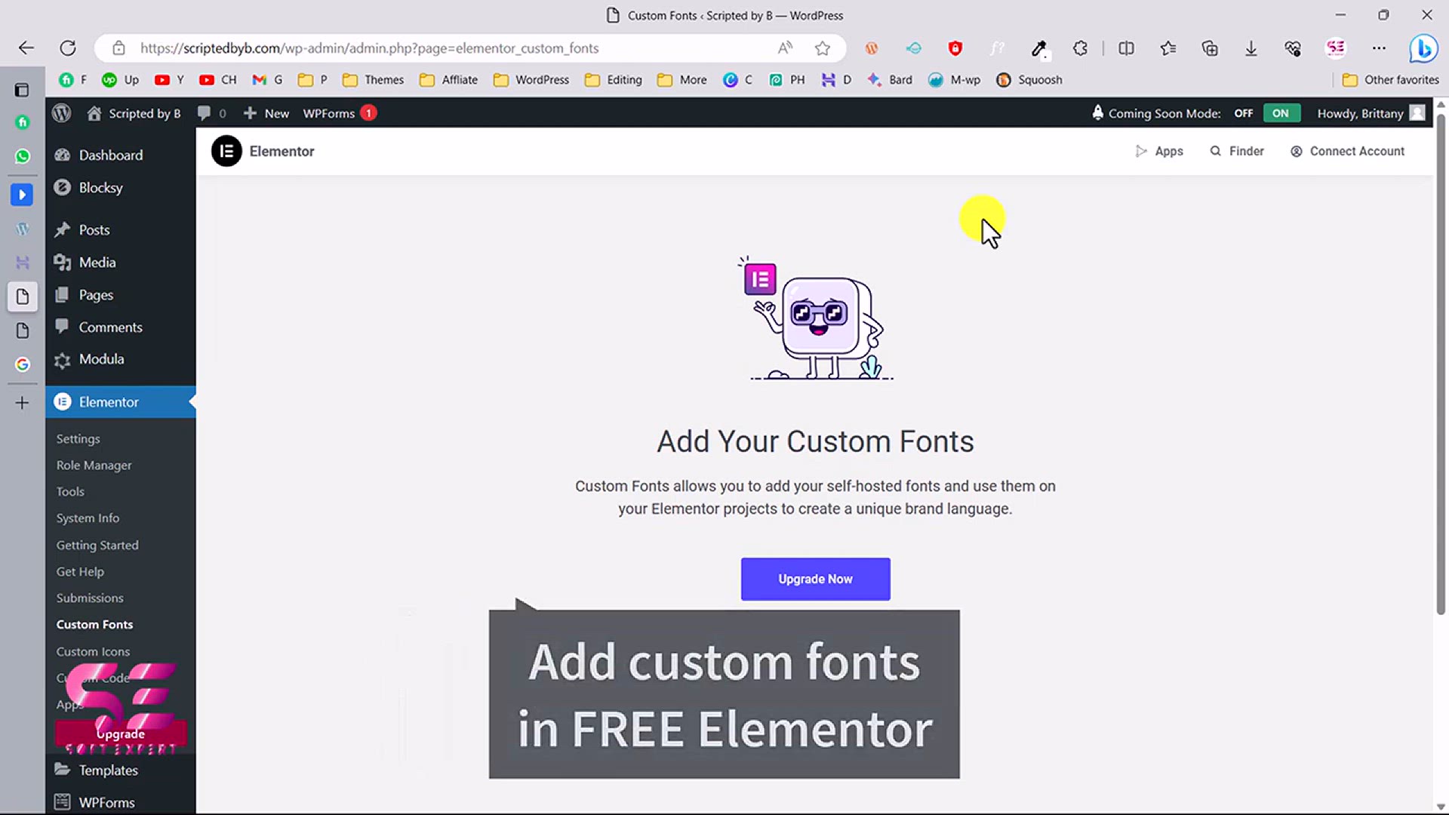Open the Favorites list icon
This screenshot has width=1449, height=815.
[1168, 48]
